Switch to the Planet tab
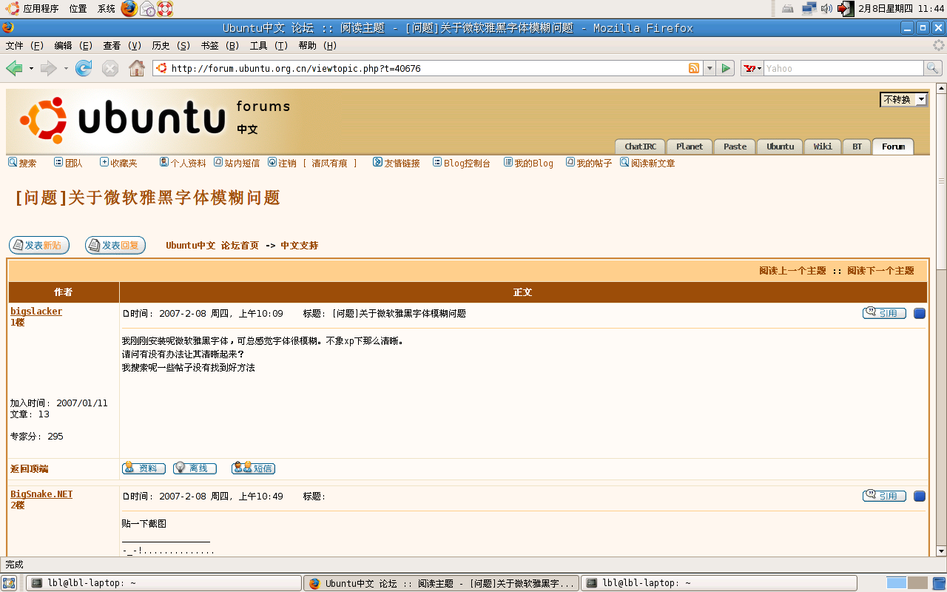947x592 pixels. (x=690, y=147)
